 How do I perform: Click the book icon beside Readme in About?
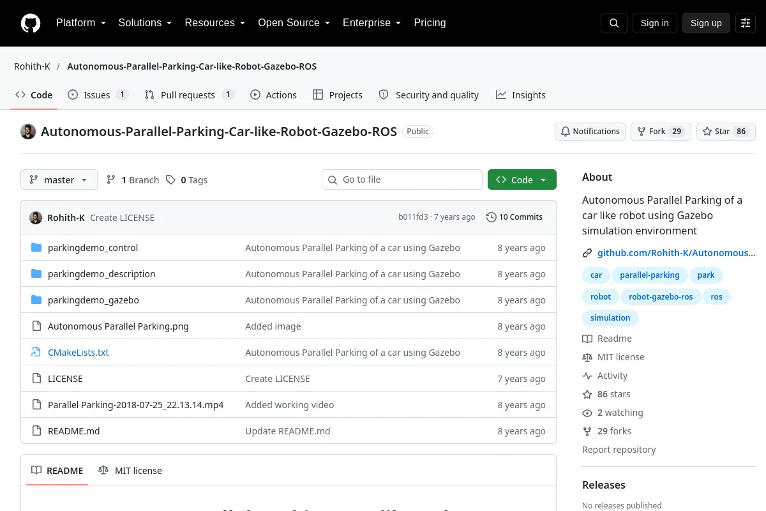click(x=587, y=339)
